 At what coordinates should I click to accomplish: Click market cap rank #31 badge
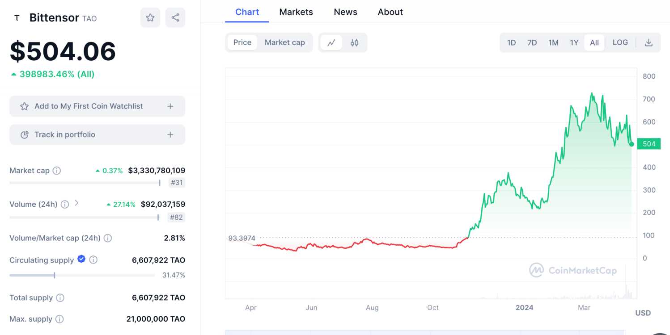[x=177, y=183]
